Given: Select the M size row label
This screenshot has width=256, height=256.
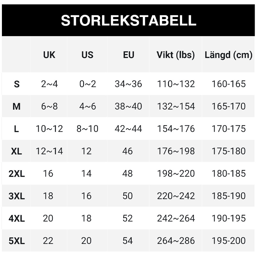Looking at the screenshot, I should (17, 107).
